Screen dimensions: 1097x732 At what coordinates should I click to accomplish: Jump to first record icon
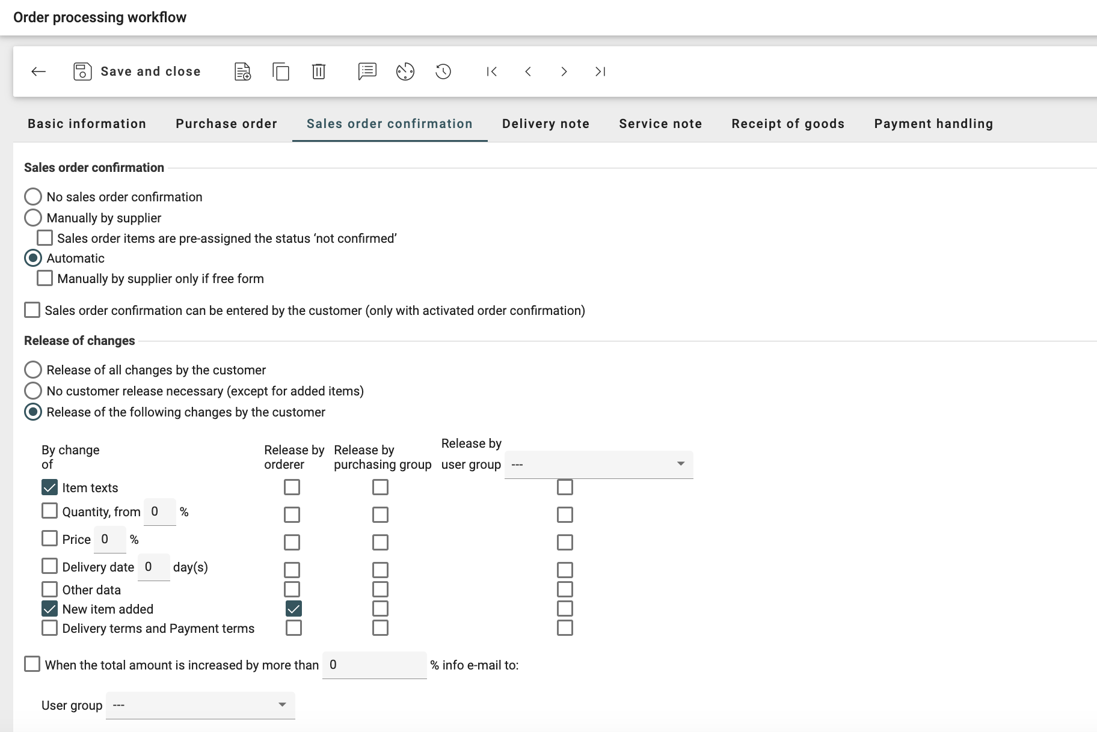[x=492, y=72]
